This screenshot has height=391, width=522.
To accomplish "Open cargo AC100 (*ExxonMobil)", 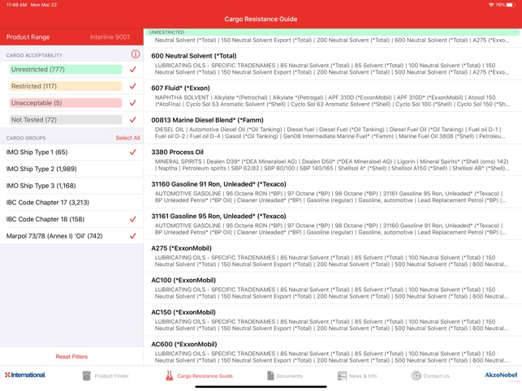I will [x=333, y=288].
